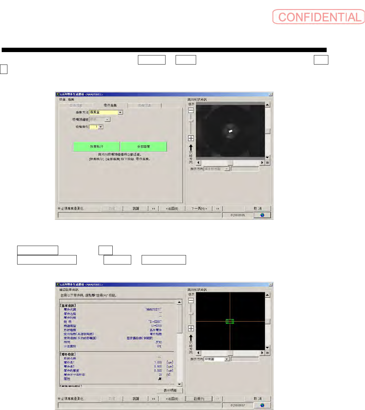The height and width of the screenshot is (410, 365).
Task: Click « first-page button in discard window
Action: pyautogui.click(x=154, y=209)
